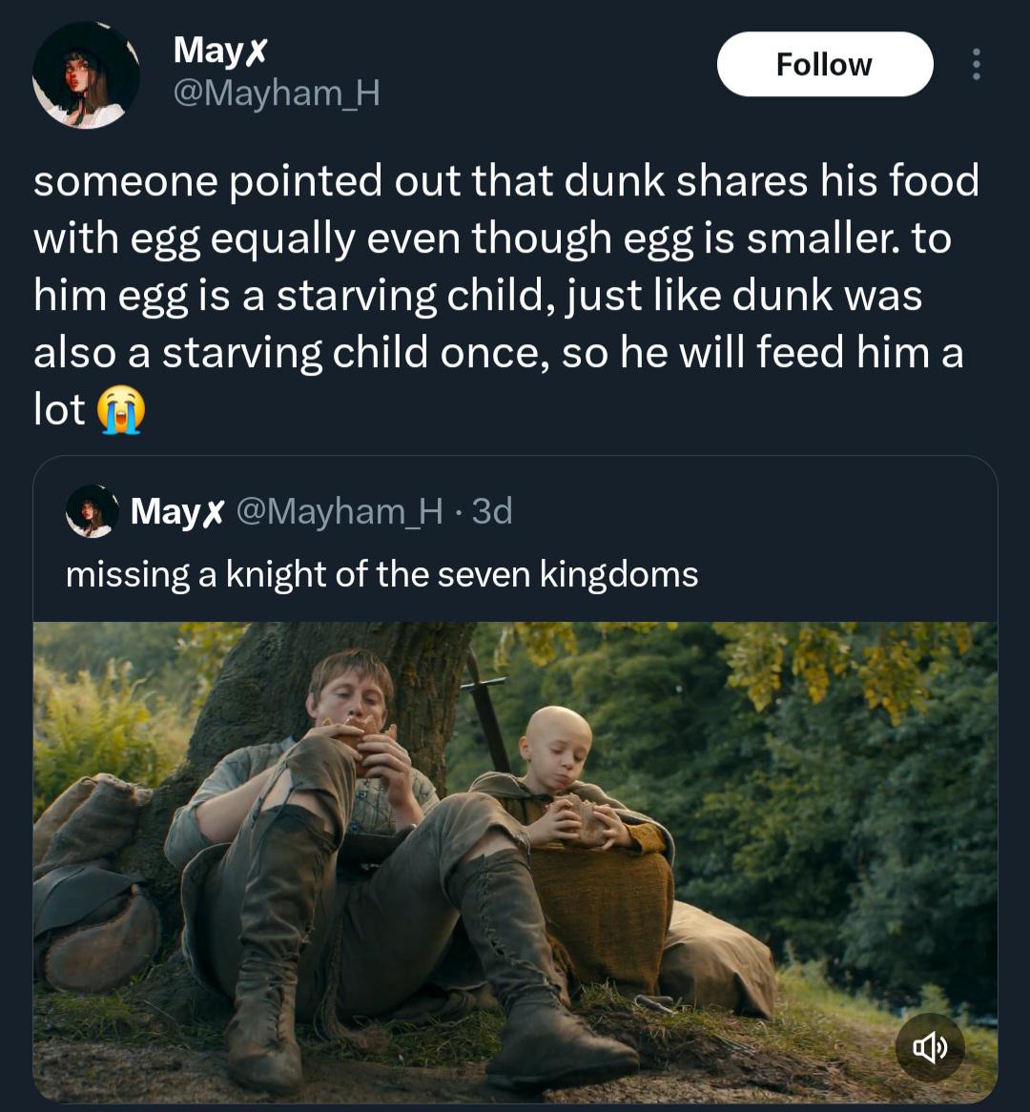Click the crying face emoji
The width and height of the screenshot is (1030, 1112).
[121, 412]
